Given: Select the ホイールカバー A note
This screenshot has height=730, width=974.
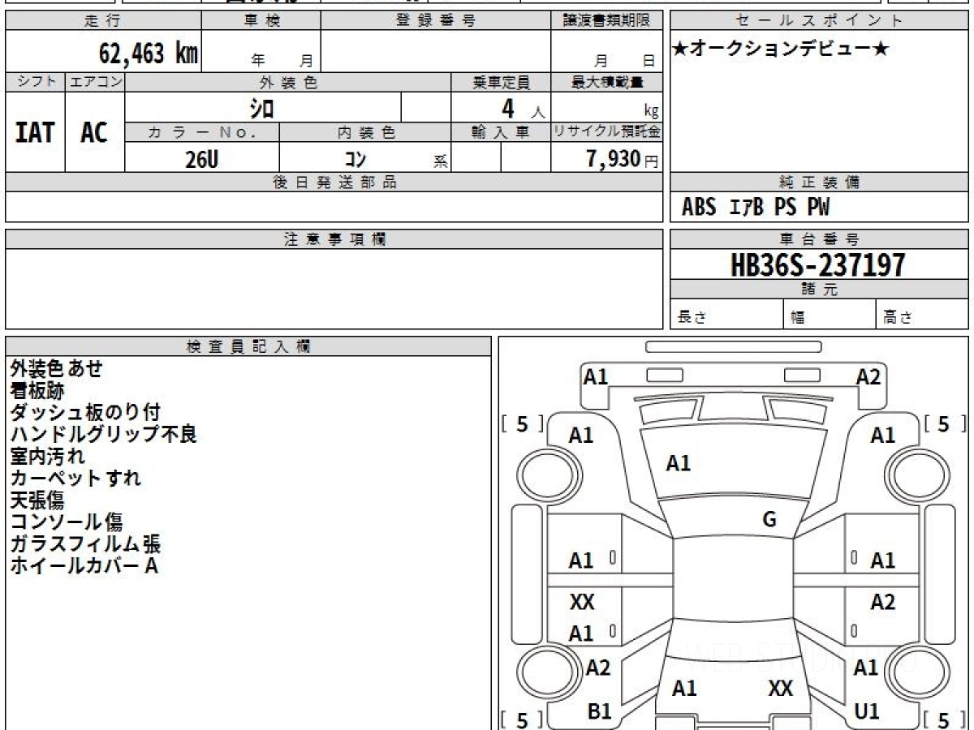Looking at the screenshot, I should pos(84,566).
